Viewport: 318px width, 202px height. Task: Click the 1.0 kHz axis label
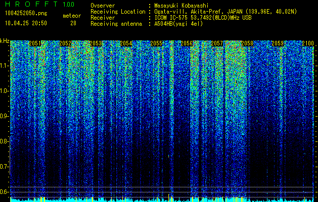click(4, 91)
